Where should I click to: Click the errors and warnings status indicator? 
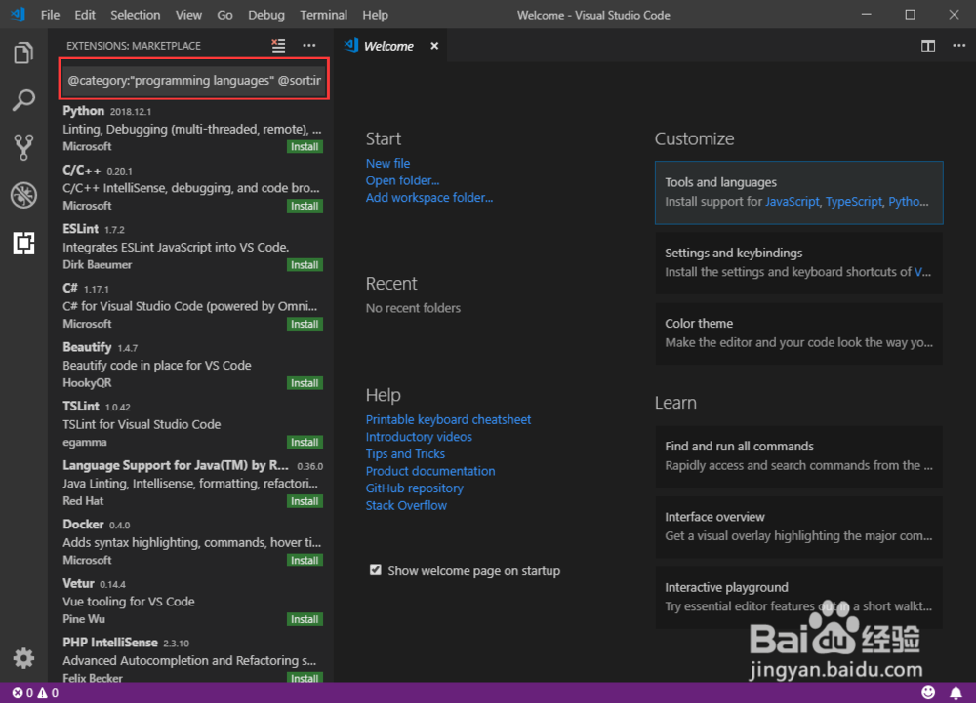35,692
